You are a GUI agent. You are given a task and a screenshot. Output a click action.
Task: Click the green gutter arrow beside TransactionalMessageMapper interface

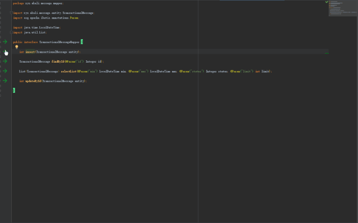5,42
